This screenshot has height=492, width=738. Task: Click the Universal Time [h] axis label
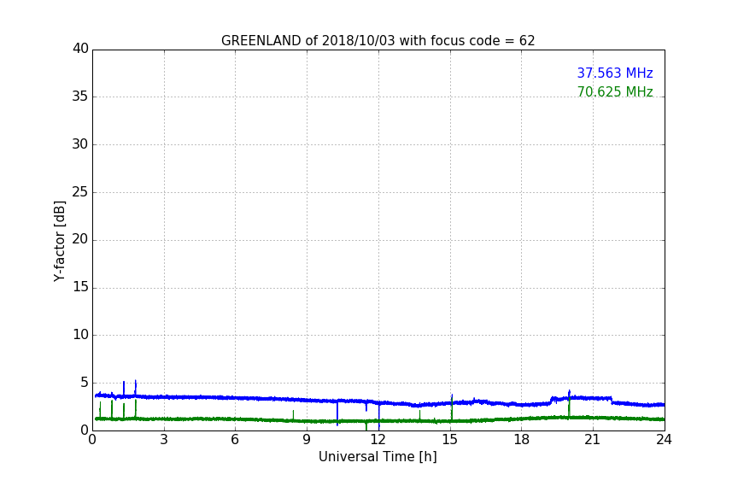(378, 457)
